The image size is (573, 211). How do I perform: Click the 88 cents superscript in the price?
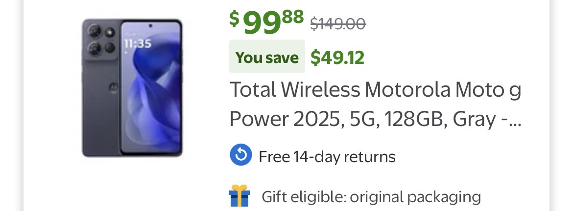coord(293,15)
